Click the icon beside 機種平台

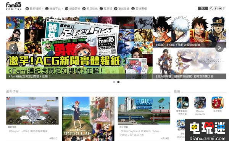click(x=47, y=9)
